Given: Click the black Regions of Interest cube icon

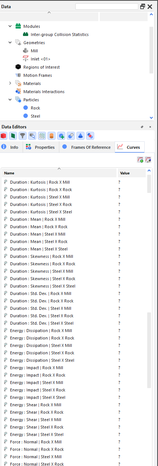Looking at the screenshot, I should point(18,67).
